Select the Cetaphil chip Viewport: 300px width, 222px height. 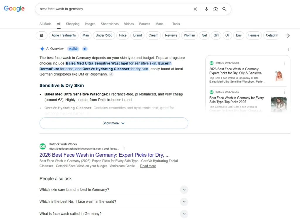tap(272, 35)
